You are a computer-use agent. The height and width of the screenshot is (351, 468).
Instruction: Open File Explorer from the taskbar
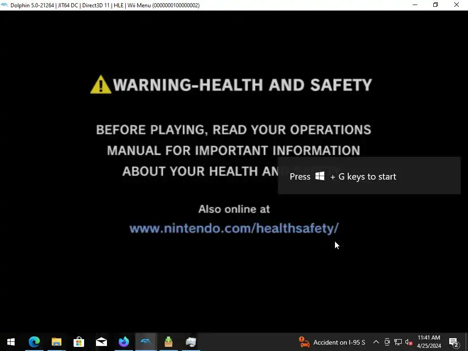pos(56,342)
